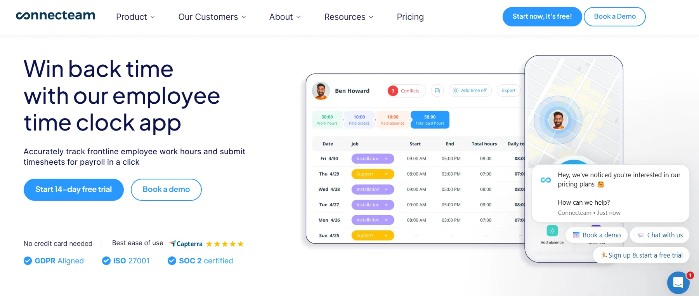Open job dropdown for Mon 4/26
This screenshot has width=699, height=296.
pyautogui.click(x=373, y=220)
